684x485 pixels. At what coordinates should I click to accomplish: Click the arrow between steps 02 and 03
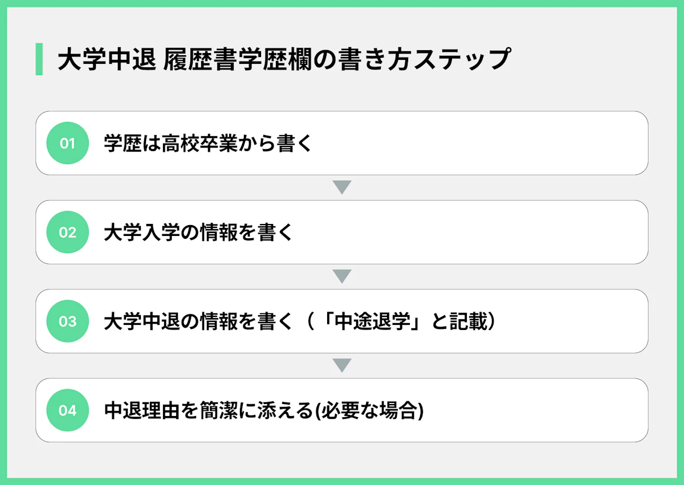[x=341, y=276]
